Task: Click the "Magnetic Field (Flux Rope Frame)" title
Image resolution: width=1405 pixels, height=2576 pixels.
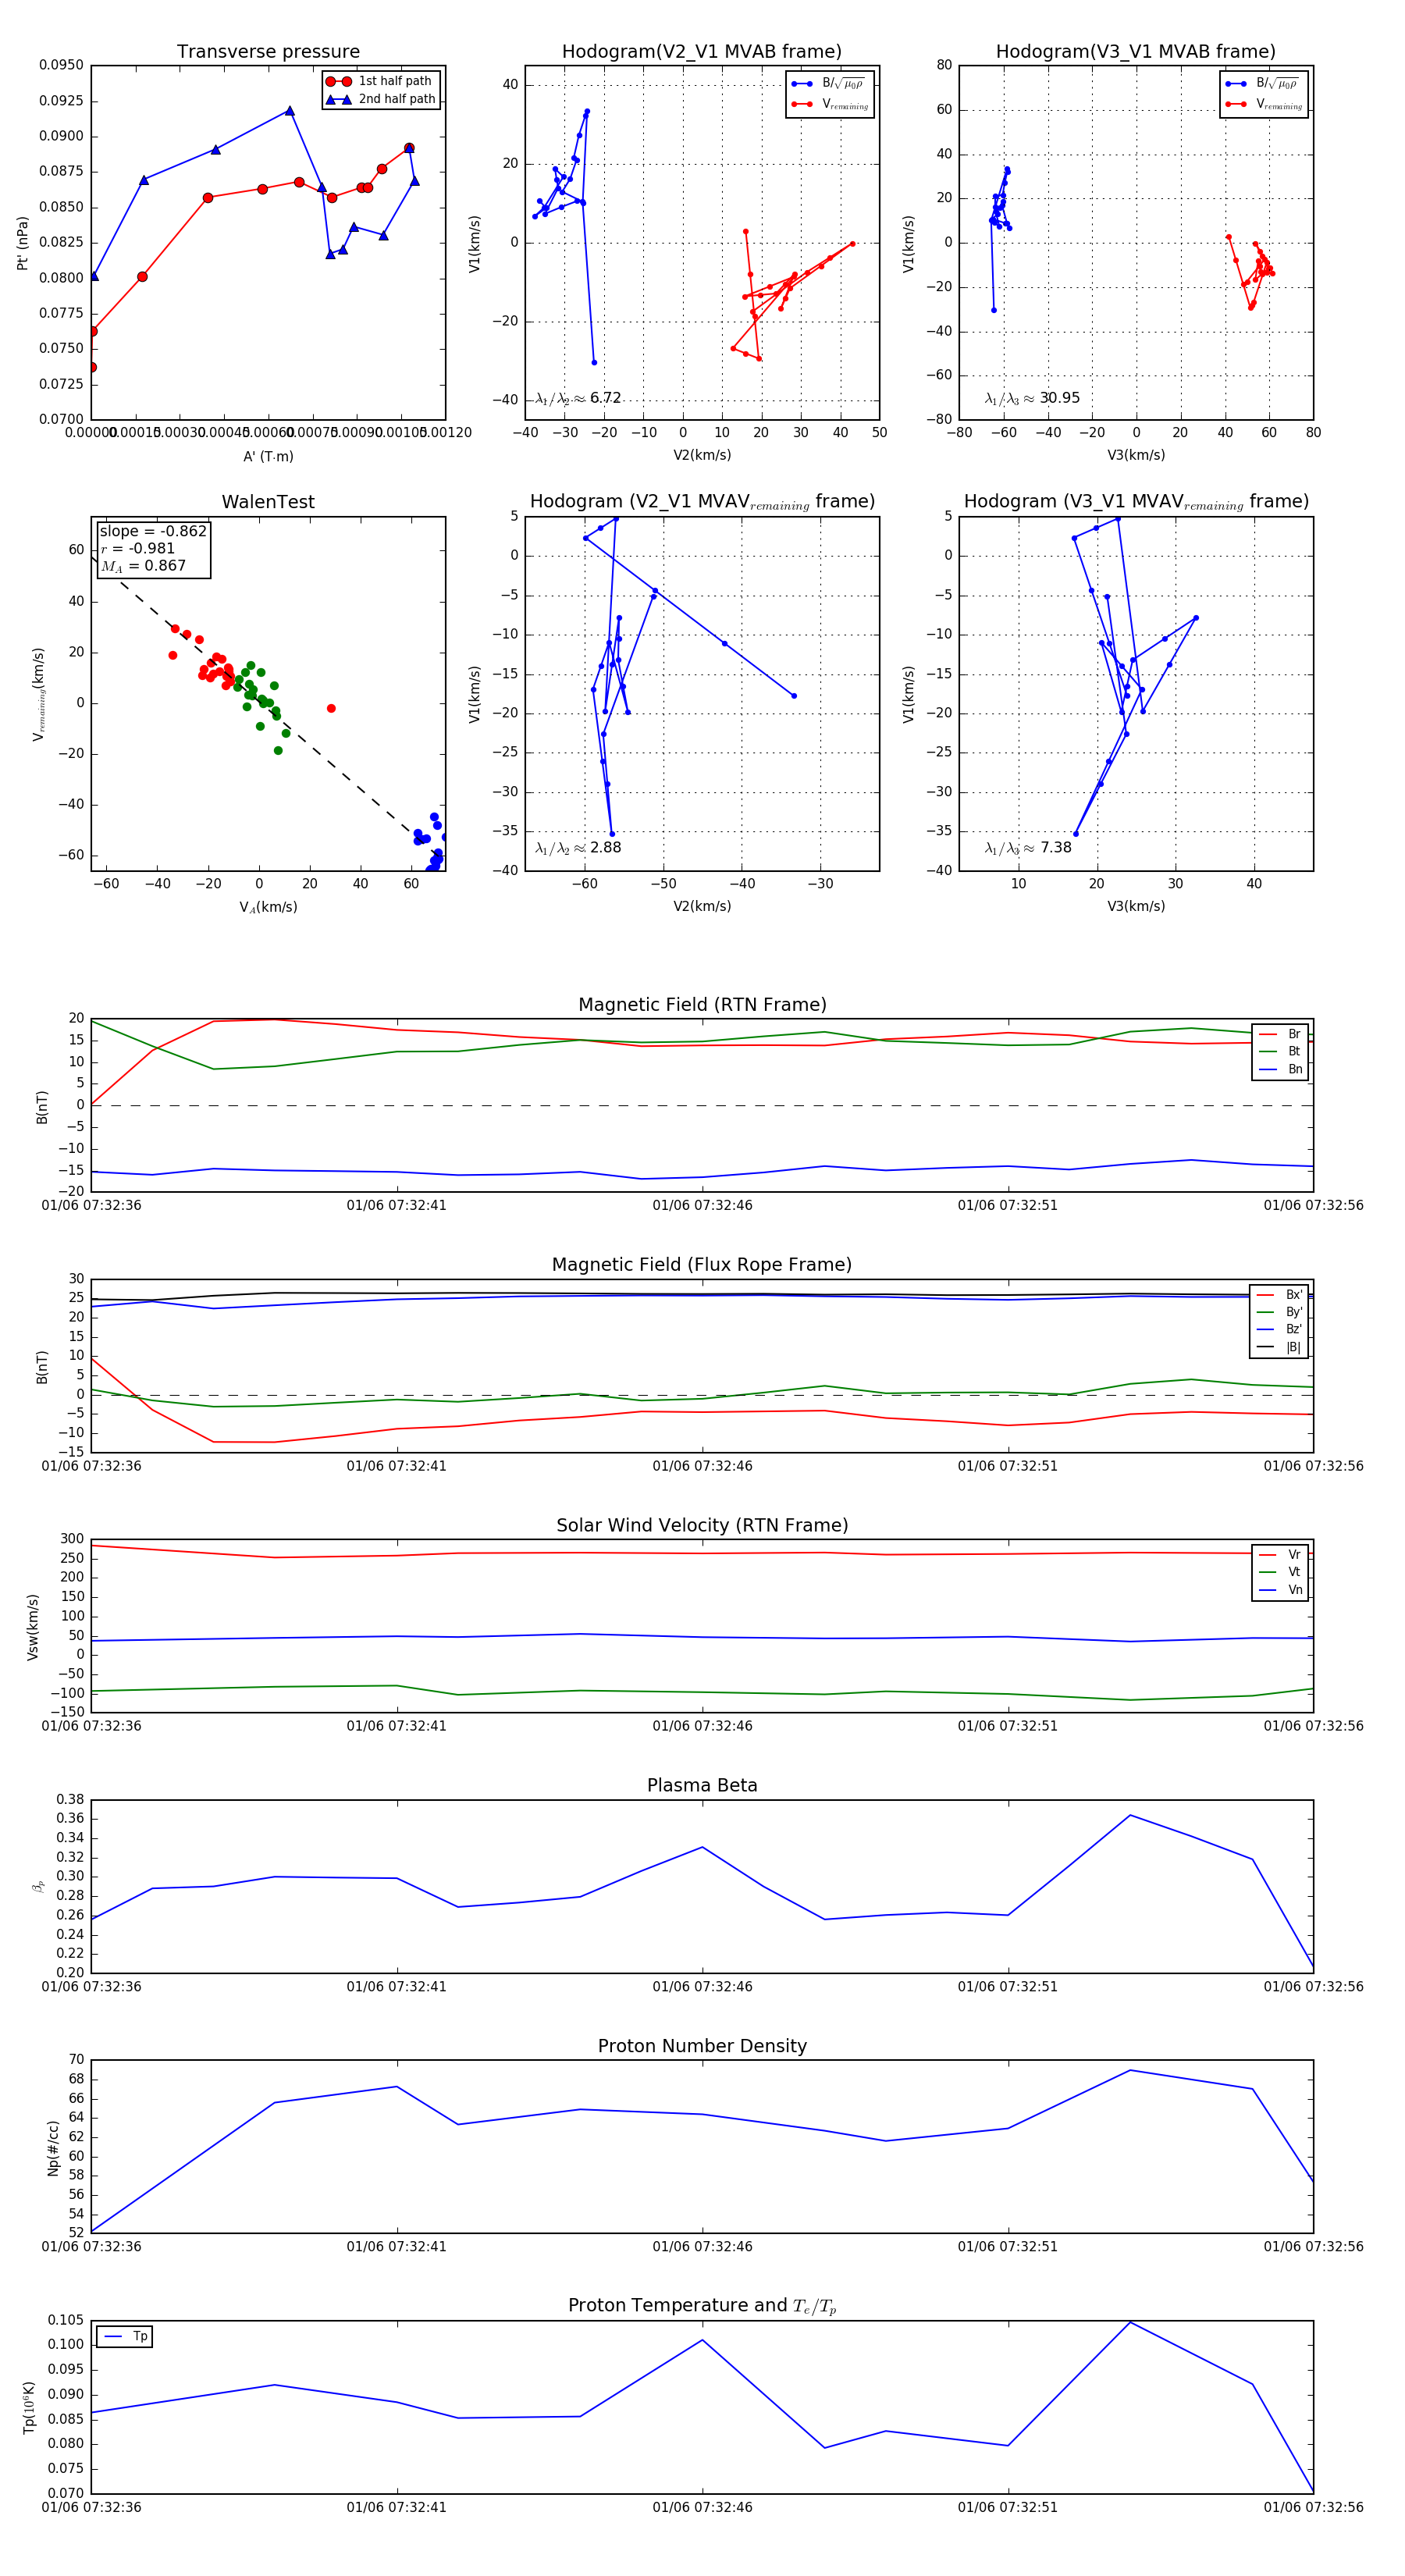Action: click(702, 1265)
